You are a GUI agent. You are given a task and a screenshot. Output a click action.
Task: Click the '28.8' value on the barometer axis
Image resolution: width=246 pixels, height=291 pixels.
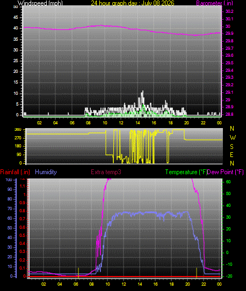click(229, 114)
